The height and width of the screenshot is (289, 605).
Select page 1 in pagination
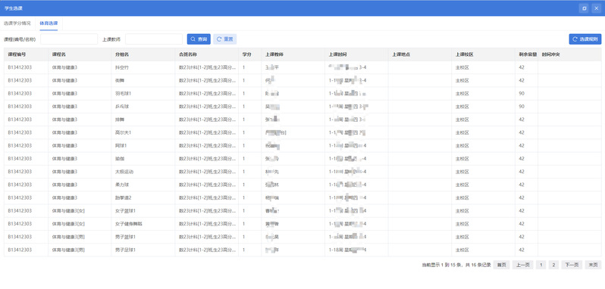click(x=541, y=265)
